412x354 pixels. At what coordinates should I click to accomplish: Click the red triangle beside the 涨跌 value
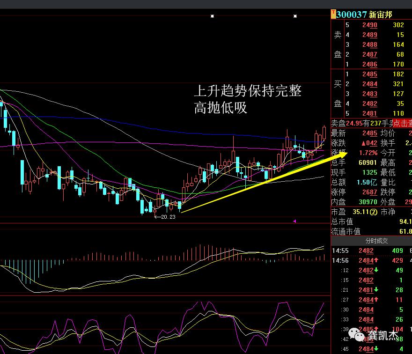point(363,143)
